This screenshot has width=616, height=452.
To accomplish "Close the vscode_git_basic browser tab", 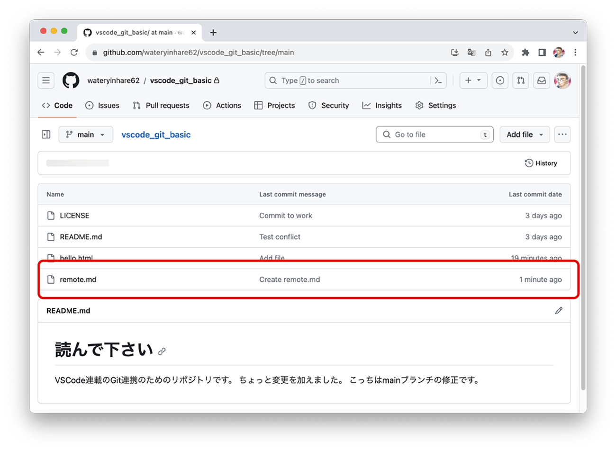I will coord(193,33).
